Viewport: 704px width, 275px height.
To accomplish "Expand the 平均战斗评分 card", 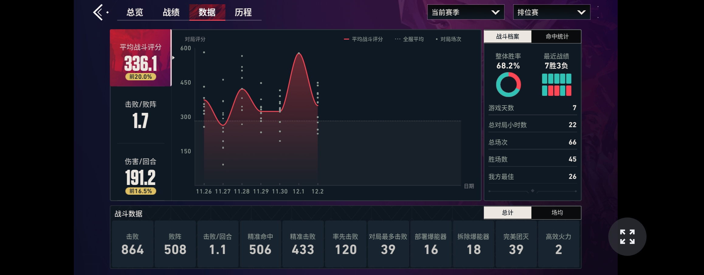I will pos(140,58).
